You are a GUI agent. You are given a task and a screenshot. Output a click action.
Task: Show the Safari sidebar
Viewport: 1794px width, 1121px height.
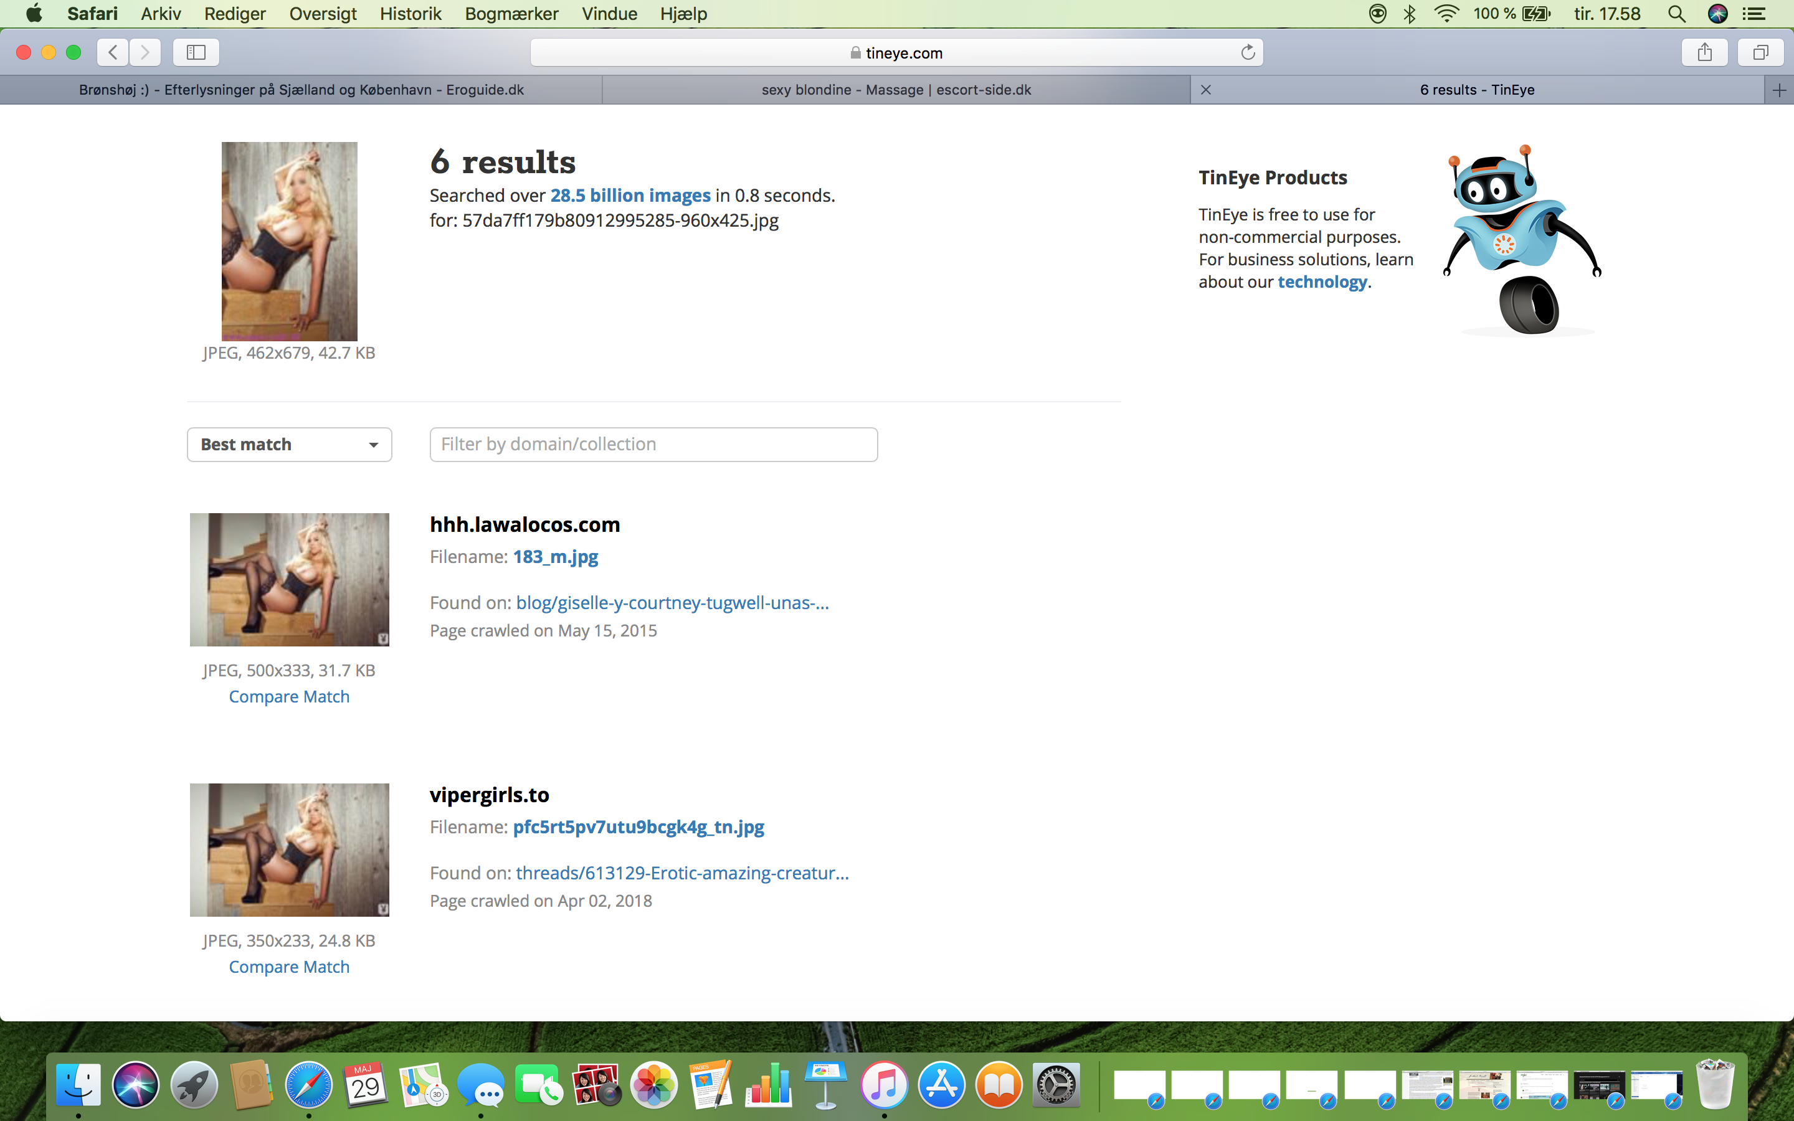pos(196,52)
